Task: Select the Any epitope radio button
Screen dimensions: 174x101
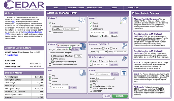Action: tap(50, 23)
